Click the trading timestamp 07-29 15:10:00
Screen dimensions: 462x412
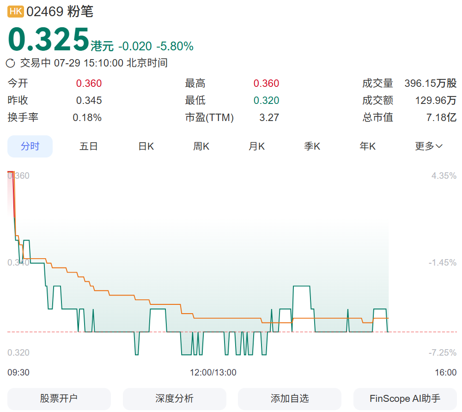[x=89, y=63]
